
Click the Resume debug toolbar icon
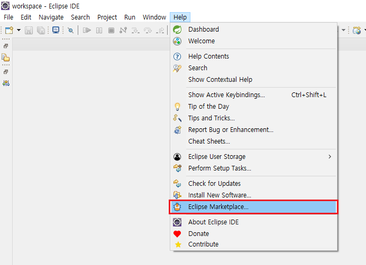coord(87,30)
